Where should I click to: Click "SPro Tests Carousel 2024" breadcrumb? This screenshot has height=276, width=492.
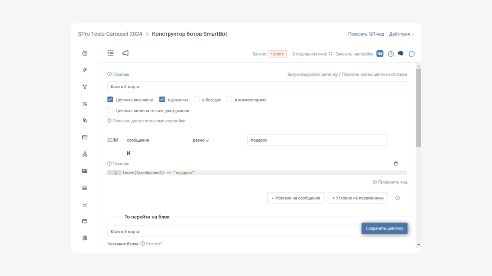(110, 34)
